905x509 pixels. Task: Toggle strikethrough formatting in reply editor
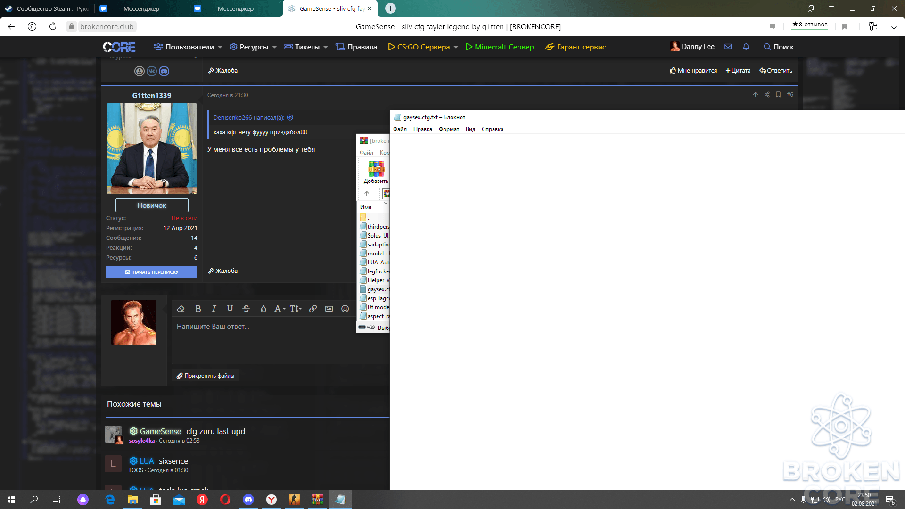pyautogui.click(x=246, y=309)
